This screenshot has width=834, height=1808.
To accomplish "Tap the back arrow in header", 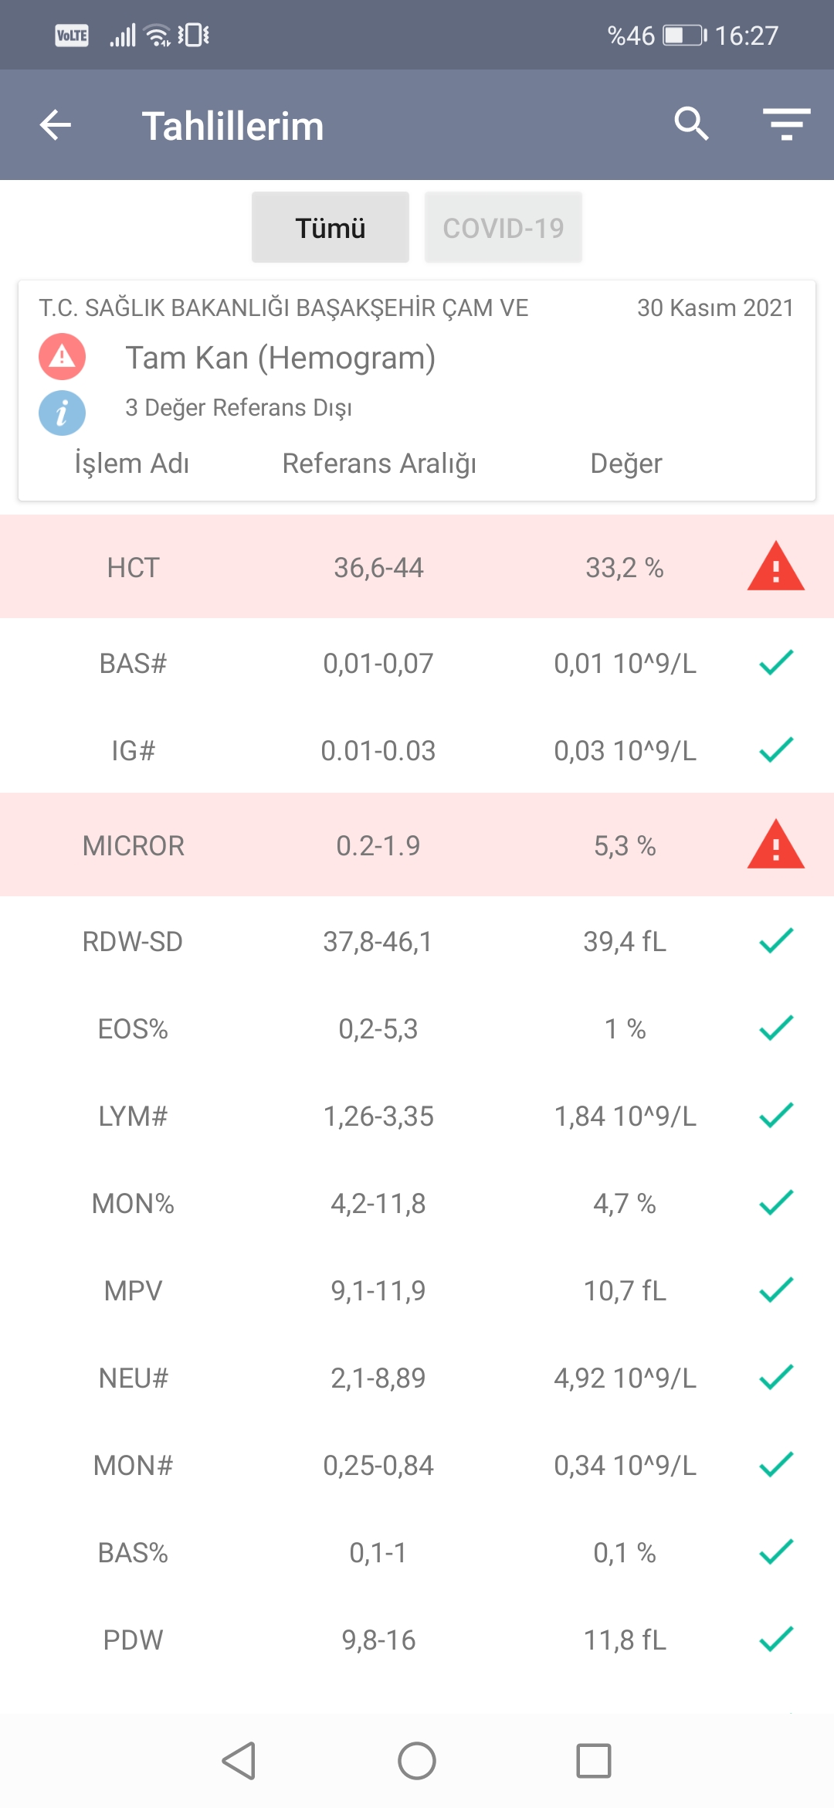I will pos(56,125).
